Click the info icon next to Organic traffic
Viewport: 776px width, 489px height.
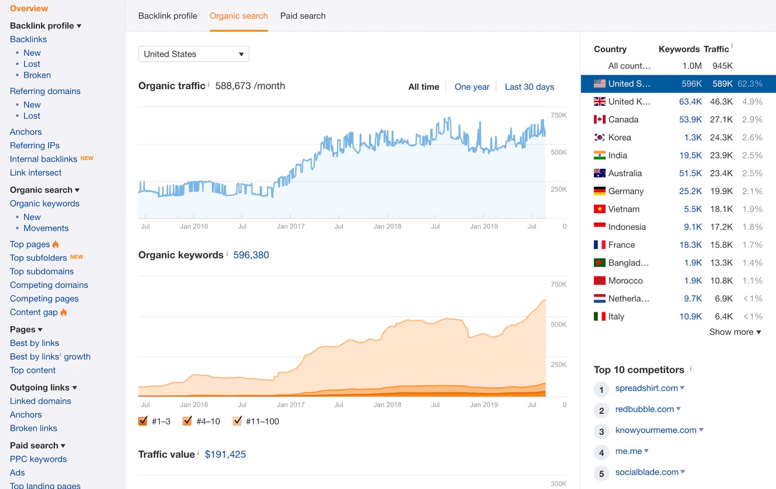click(209, 84)
